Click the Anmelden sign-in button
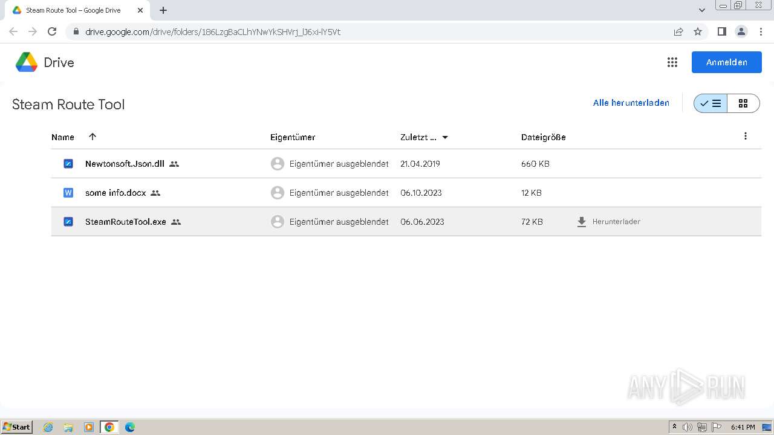Screen dimensions: 774x435 [727, 62]
